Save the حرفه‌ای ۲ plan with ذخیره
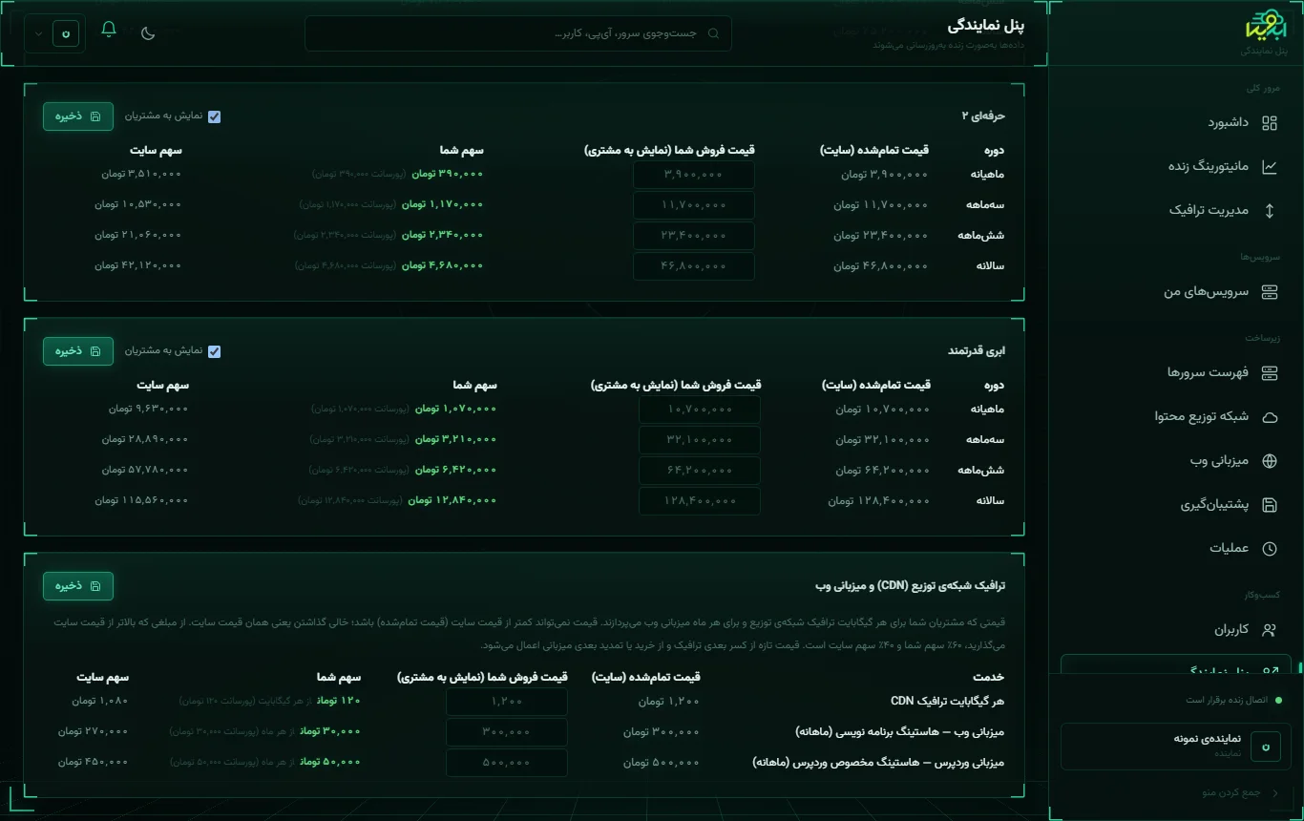The image size is (1304, 821). click(x=78, y=116)
